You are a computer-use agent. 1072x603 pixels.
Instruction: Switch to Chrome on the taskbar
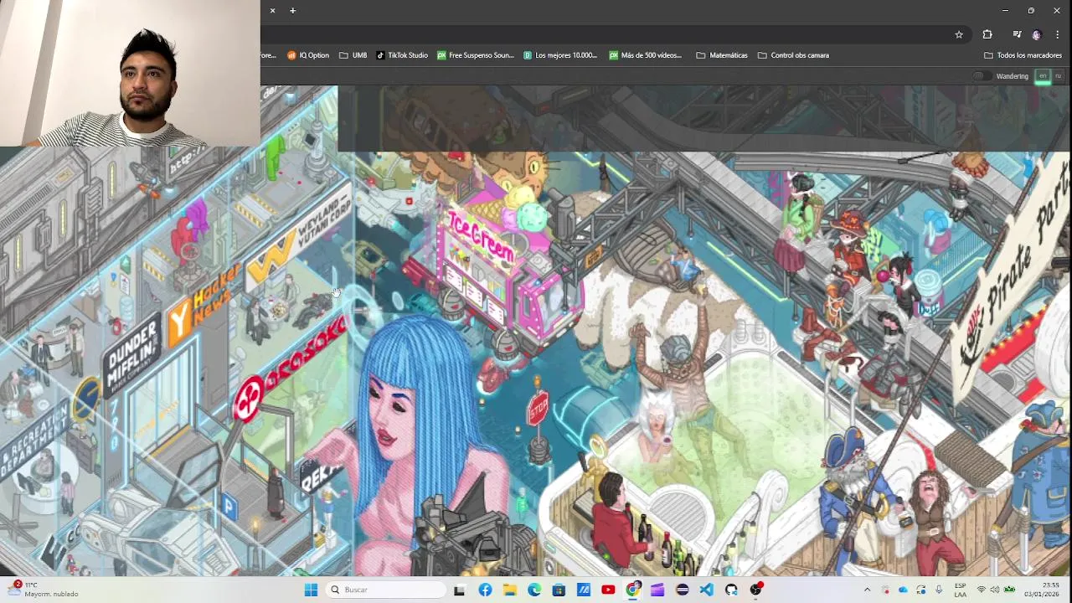pos(633,590)
